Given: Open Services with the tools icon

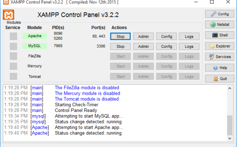Looking at the screenshot, I should (219, 57).
